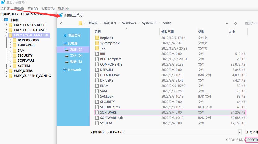Click the COMPONENTS file icon
The image size is (258, 144).
97,65
